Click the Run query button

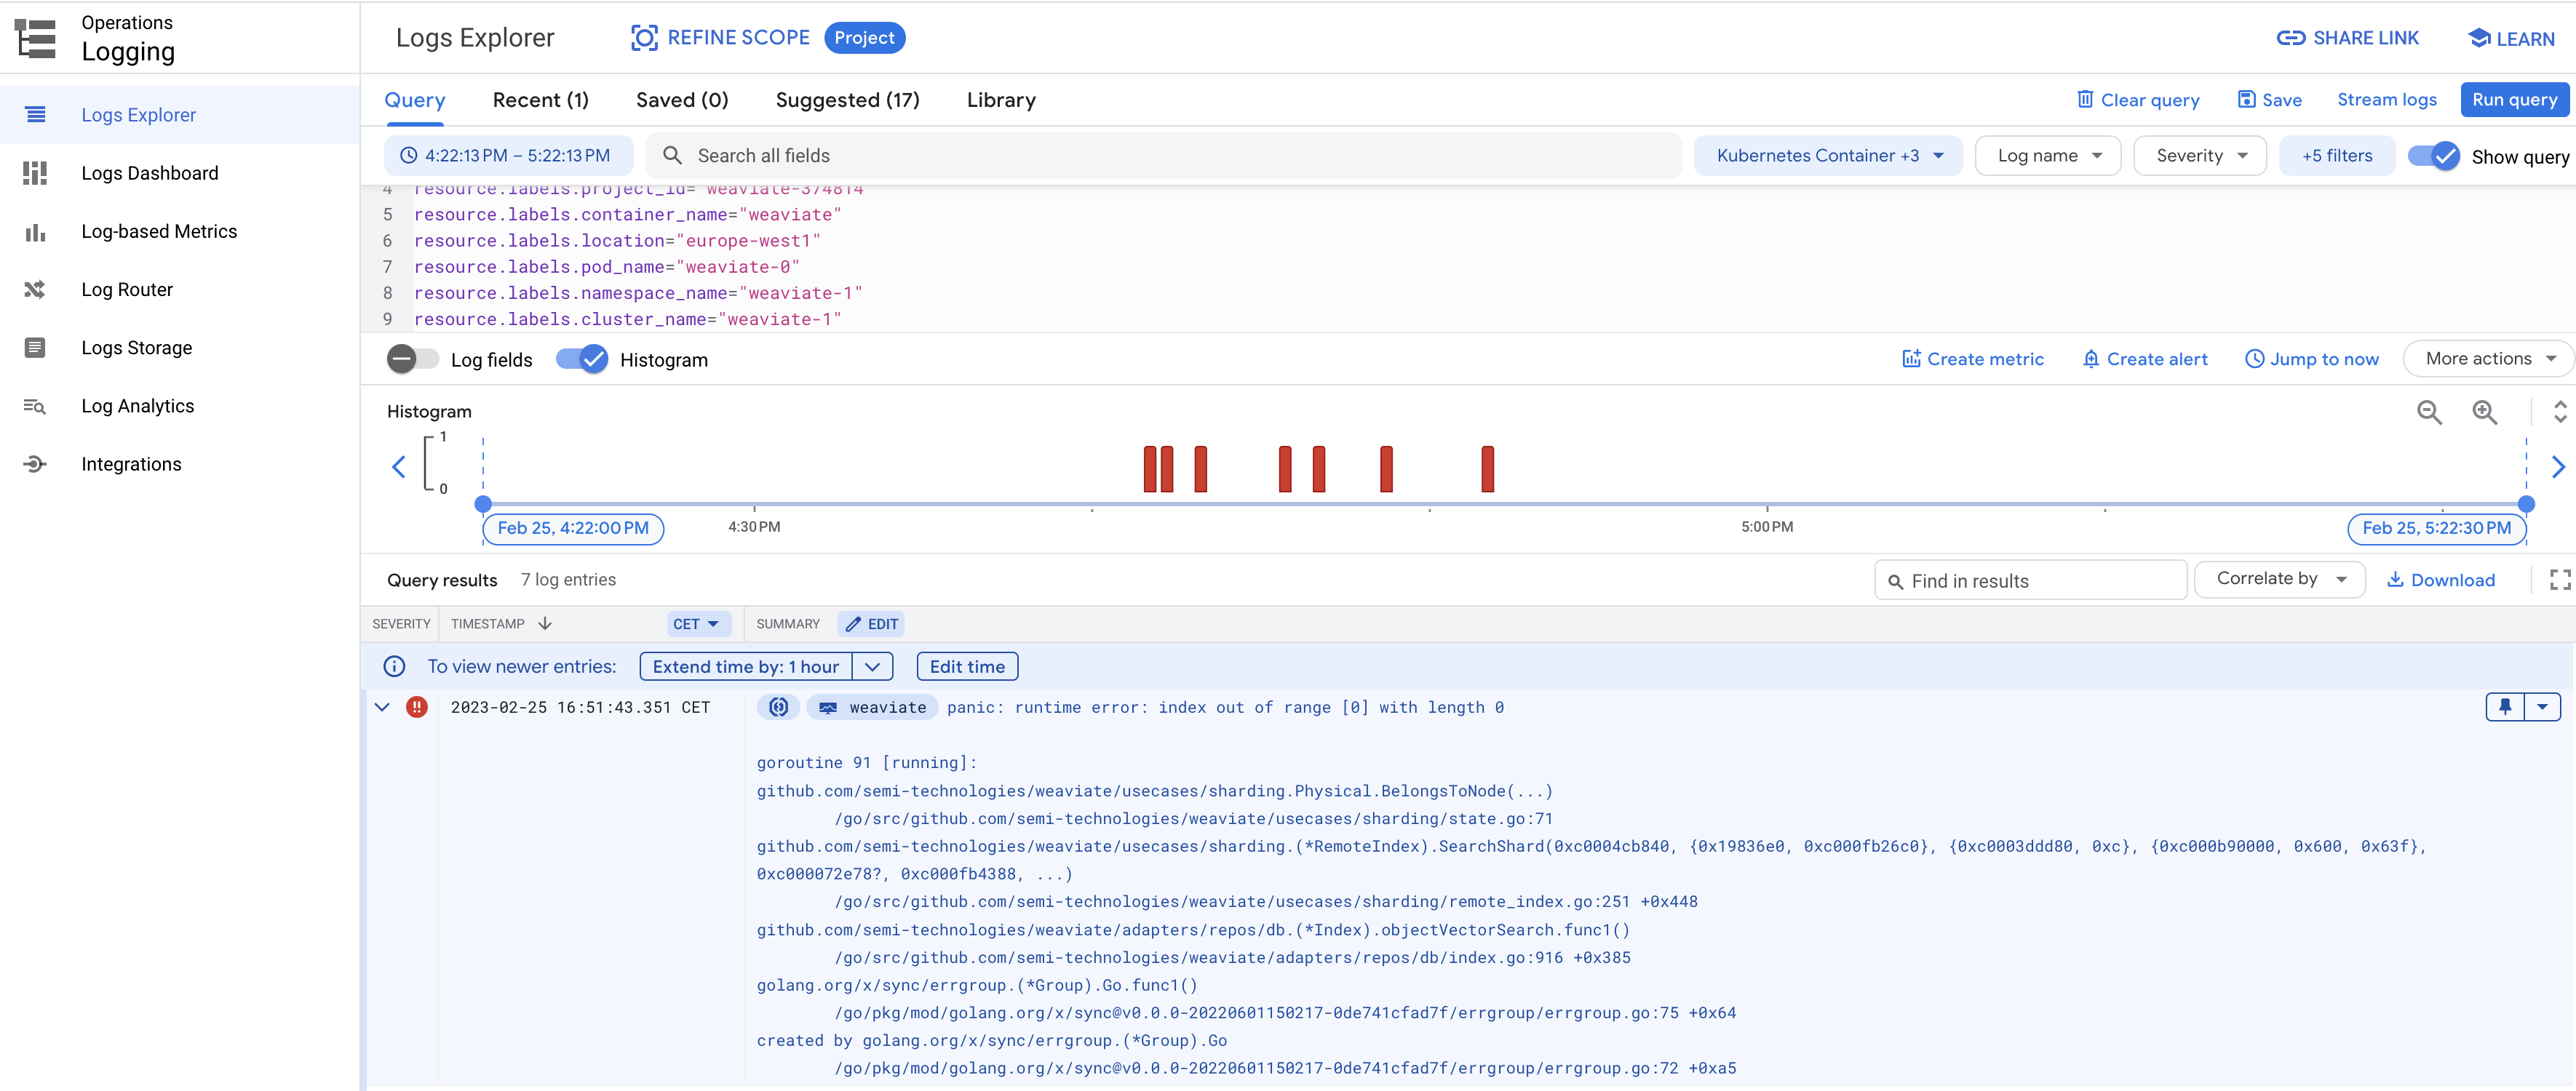2514,99
